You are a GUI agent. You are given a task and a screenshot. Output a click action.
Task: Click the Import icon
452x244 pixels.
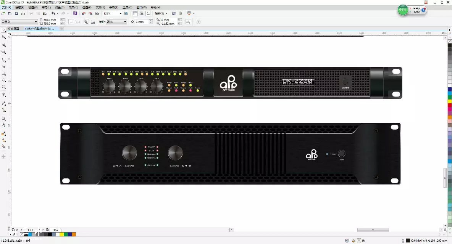[84, 13]
